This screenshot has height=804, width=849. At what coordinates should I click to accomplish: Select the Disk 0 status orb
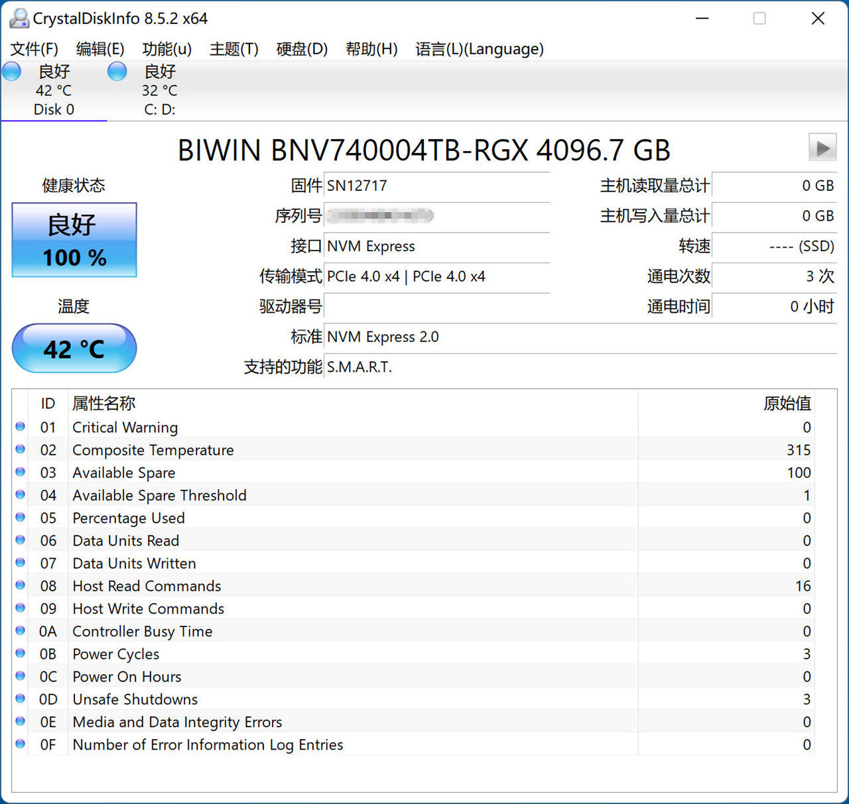pos(12,72)
